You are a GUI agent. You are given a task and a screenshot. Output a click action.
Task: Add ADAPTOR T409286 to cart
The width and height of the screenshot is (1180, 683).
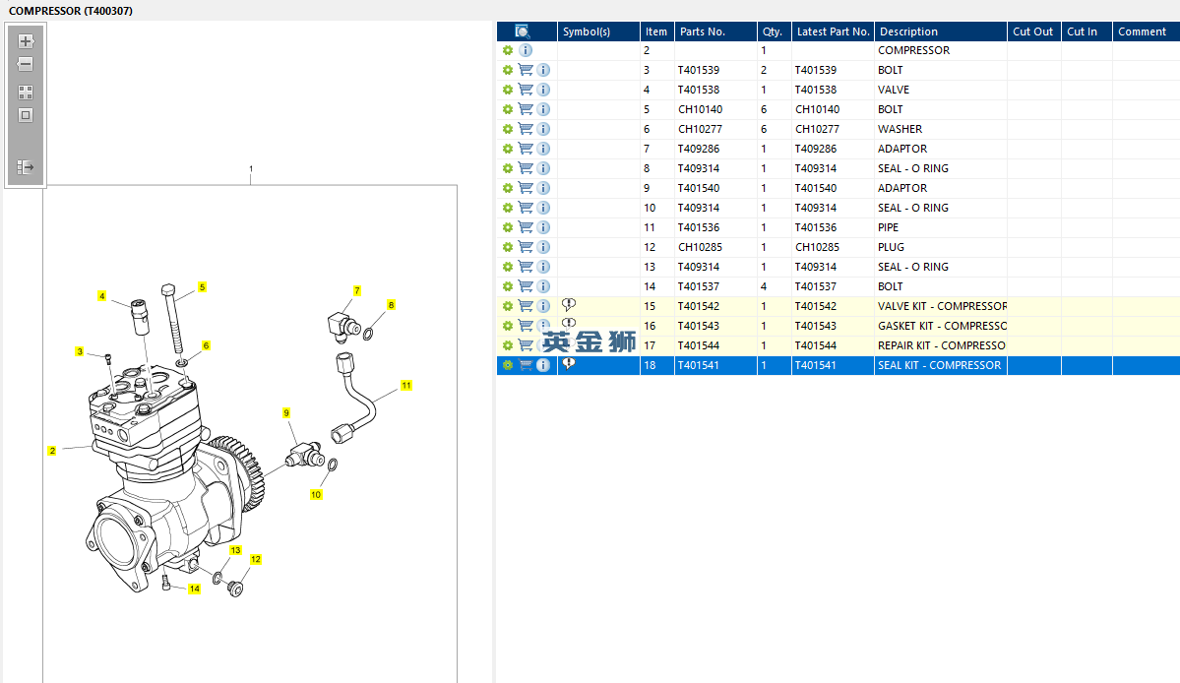pos(526,149)
